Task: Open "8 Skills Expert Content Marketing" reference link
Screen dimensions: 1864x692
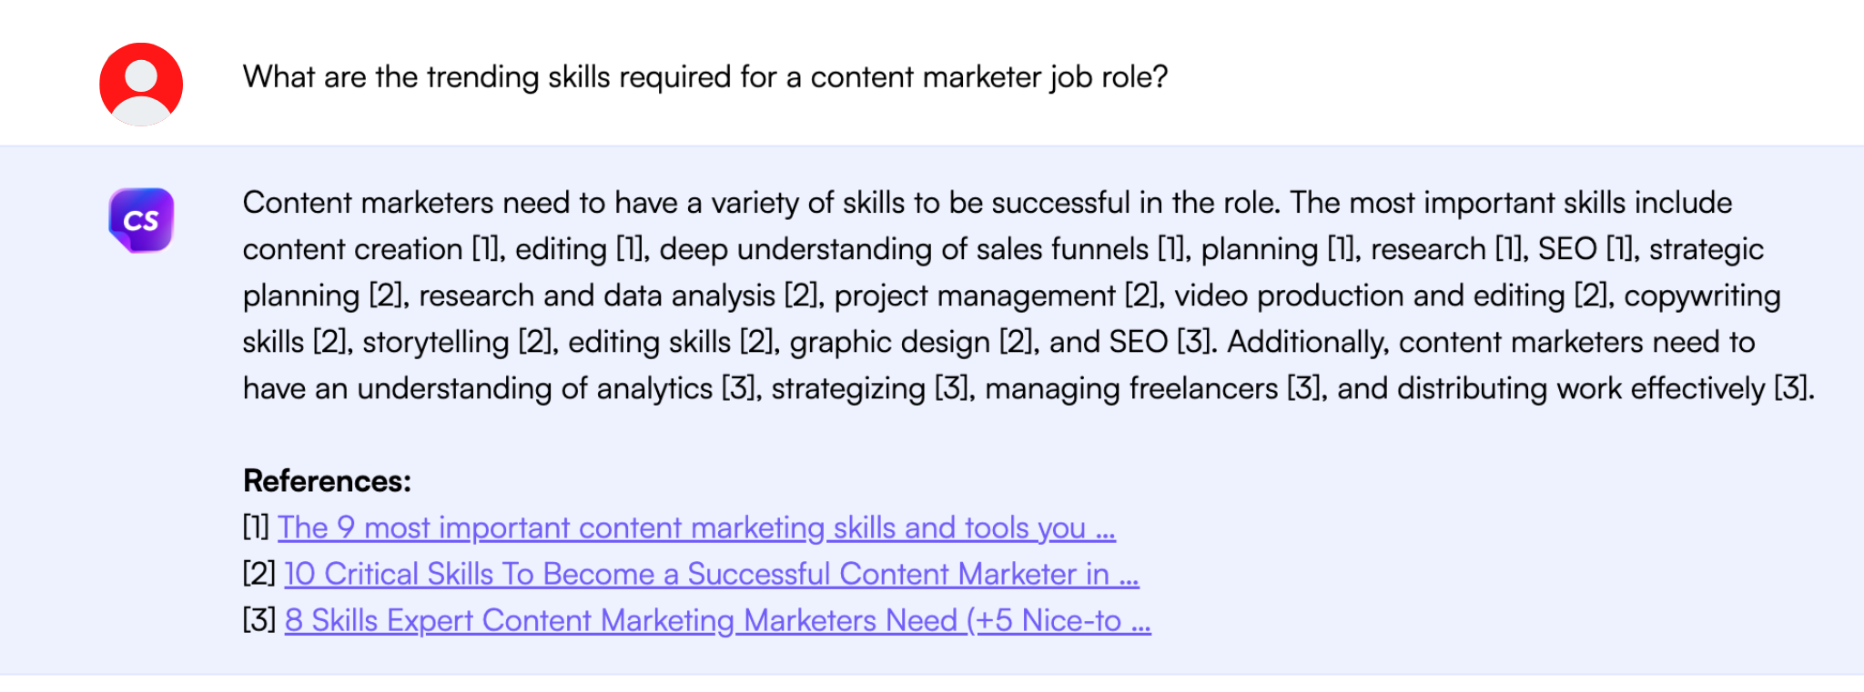Action: coord(717,621)
